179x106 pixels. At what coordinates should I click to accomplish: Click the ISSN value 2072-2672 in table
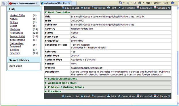pyautogui.click(x=77, y=21)
